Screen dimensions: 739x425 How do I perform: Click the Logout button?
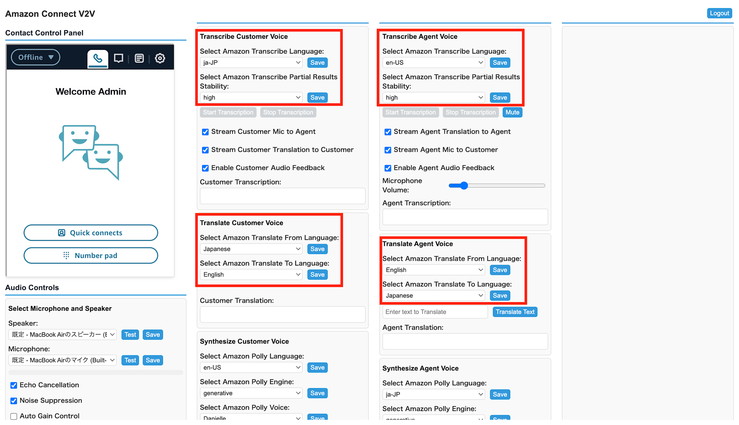tap(719, 13)
